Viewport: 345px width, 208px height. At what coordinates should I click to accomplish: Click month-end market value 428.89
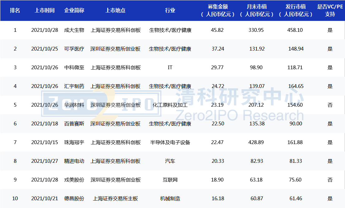pyautogui.click(x=256, y=143)
